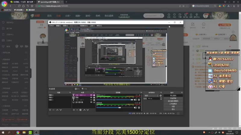
Task: Click the Douyu search magnifier icon
Action: point(161,16)
